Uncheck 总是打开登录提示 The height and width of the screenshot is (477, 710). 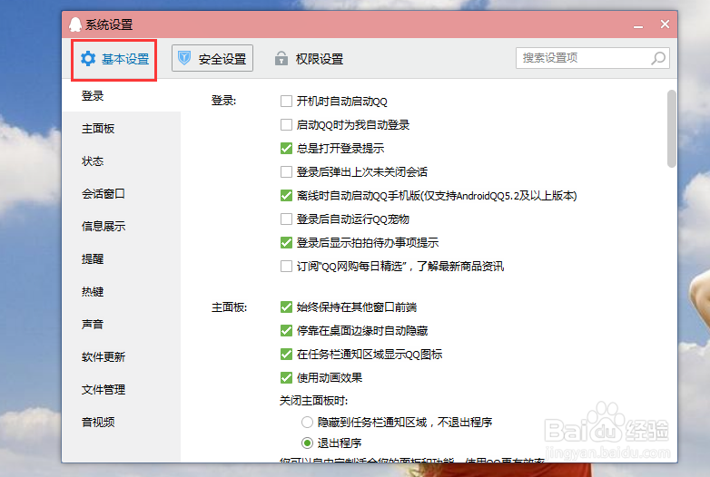coord(286,149)
